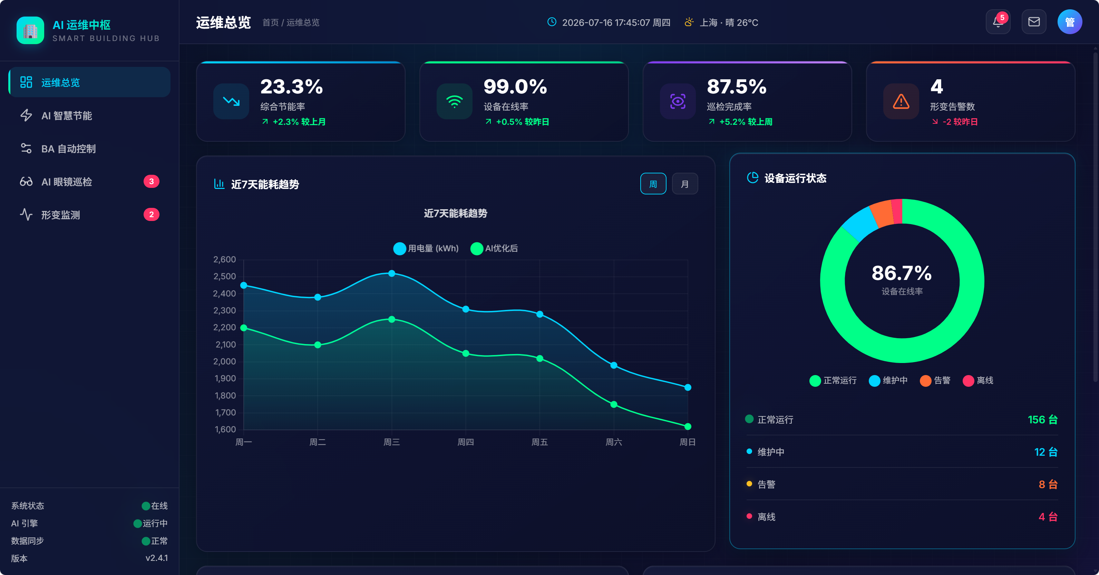
Task: Open the AI 眼镜巡检 sidebar menu item
Action: pyautogui.click(x=90, y=182)
